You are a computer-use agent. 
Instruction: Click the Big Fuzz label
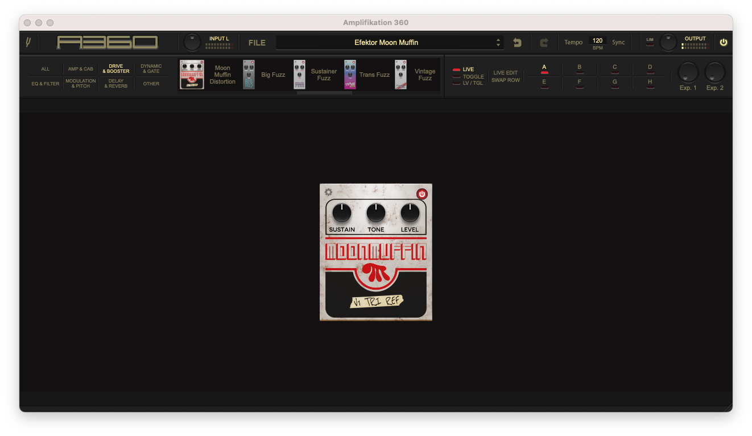pyautogui.click(x=273, y=75)
